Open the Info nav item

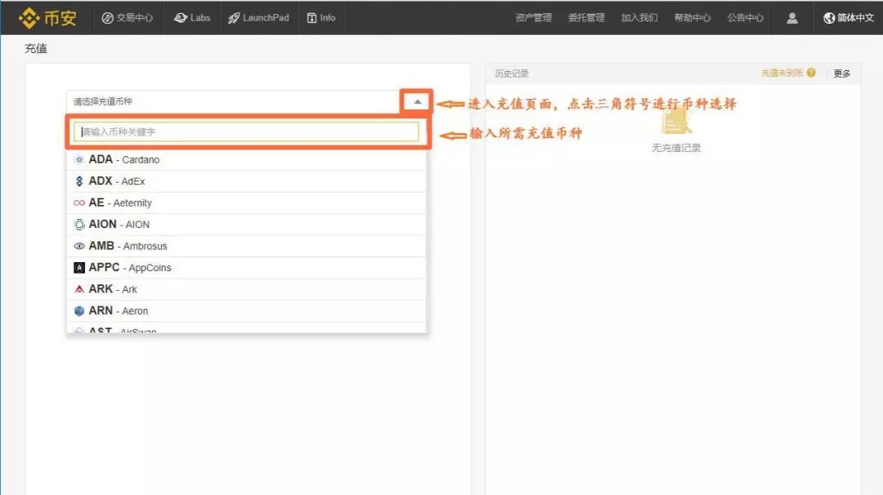coord(321,18)
